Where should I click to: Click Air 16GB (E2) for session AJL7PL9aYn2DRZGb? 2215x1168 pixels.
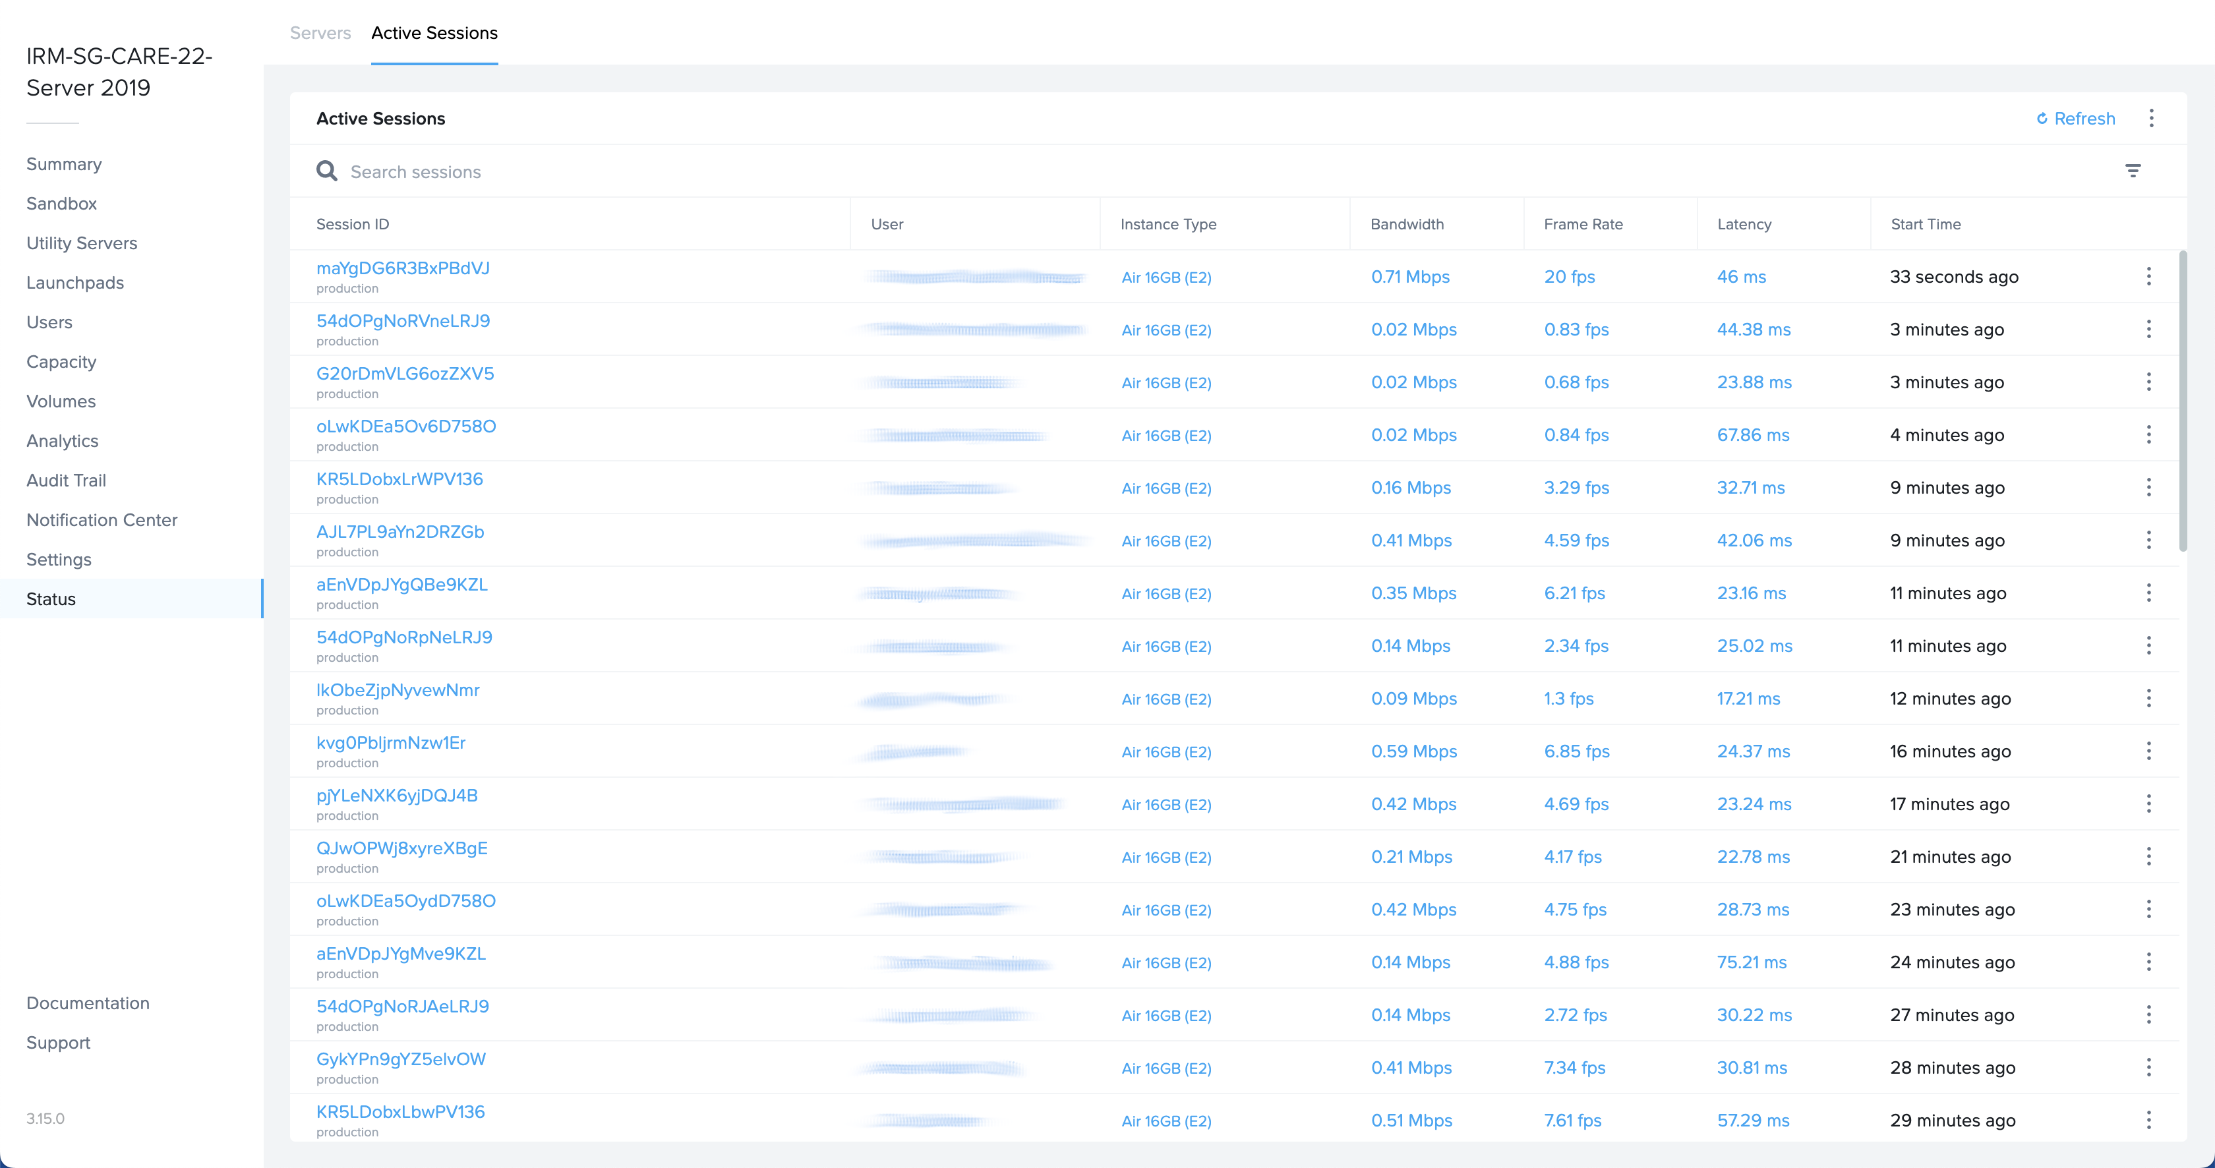[1166, 541]
